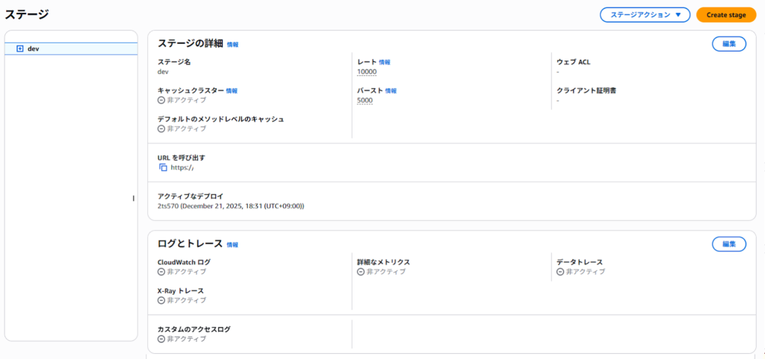Select the dev stage in tree
Image resolution: width=765 pixels, height=359 pixels.
point(34,49)
